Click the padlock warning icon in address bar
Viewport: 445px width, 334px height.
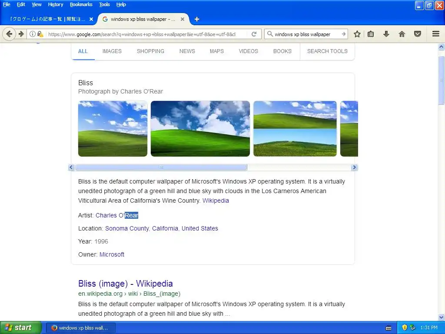pyautogui.click(x=40, y=34)
